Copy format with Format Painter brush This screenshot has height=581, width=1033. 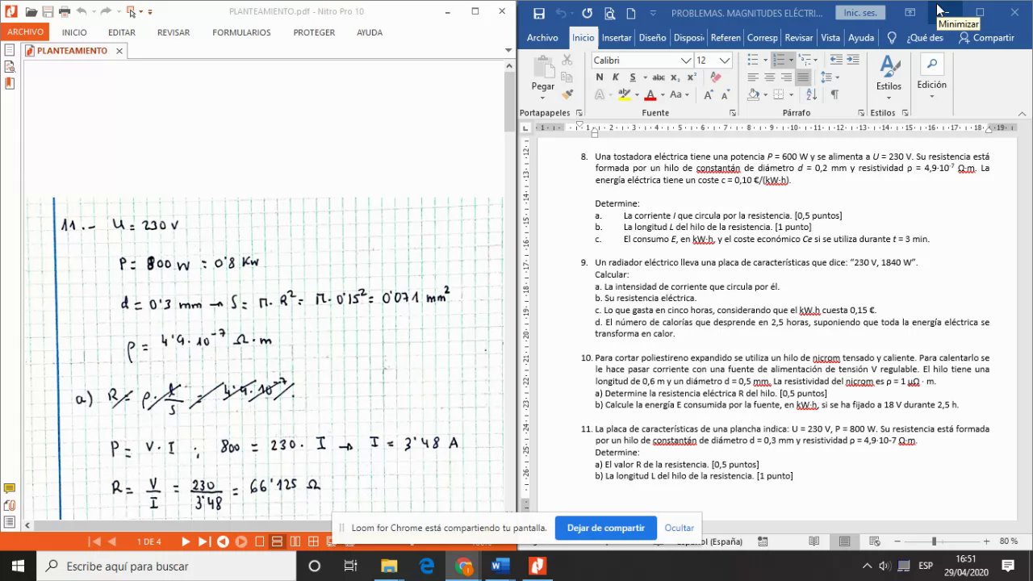[x=567, y=94]
